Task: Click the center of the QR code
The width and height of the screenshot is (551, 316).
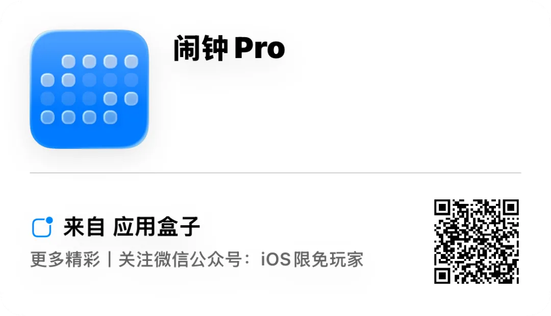Action: [x=477, y=241]
